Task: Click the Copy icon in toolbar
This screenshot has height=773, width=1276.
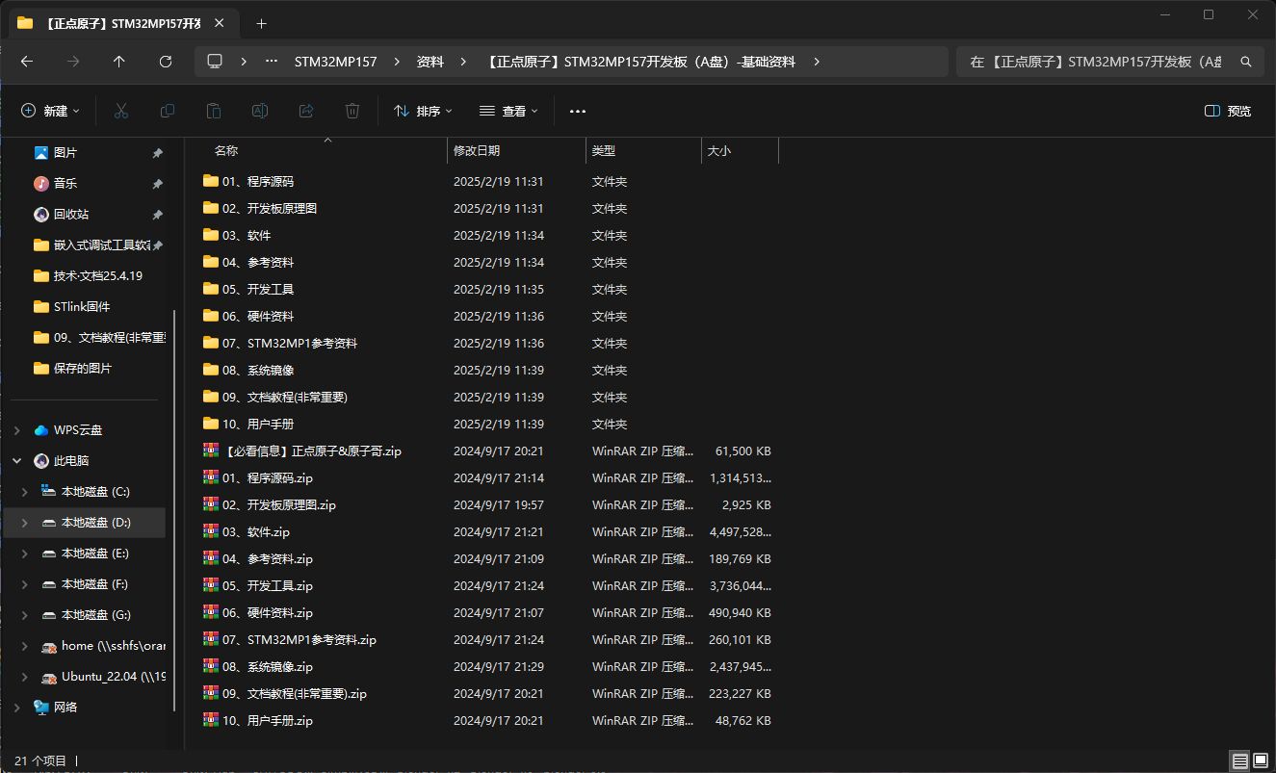Action: [168, 111]
